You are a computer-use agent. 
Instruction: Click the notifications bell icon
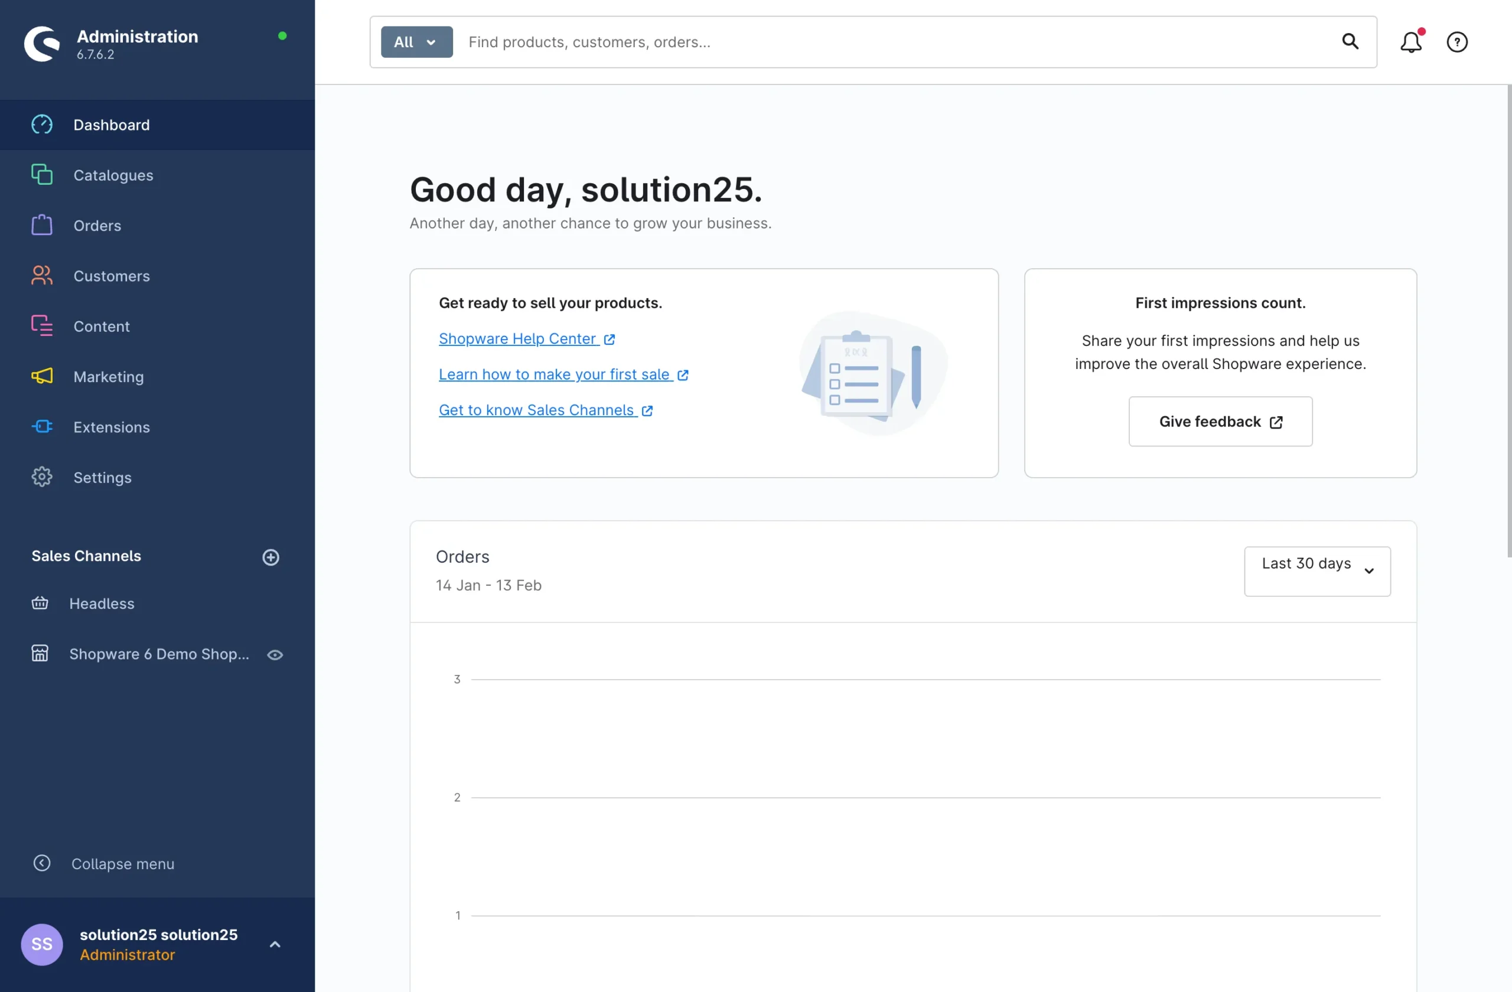tap(1411, 41)
